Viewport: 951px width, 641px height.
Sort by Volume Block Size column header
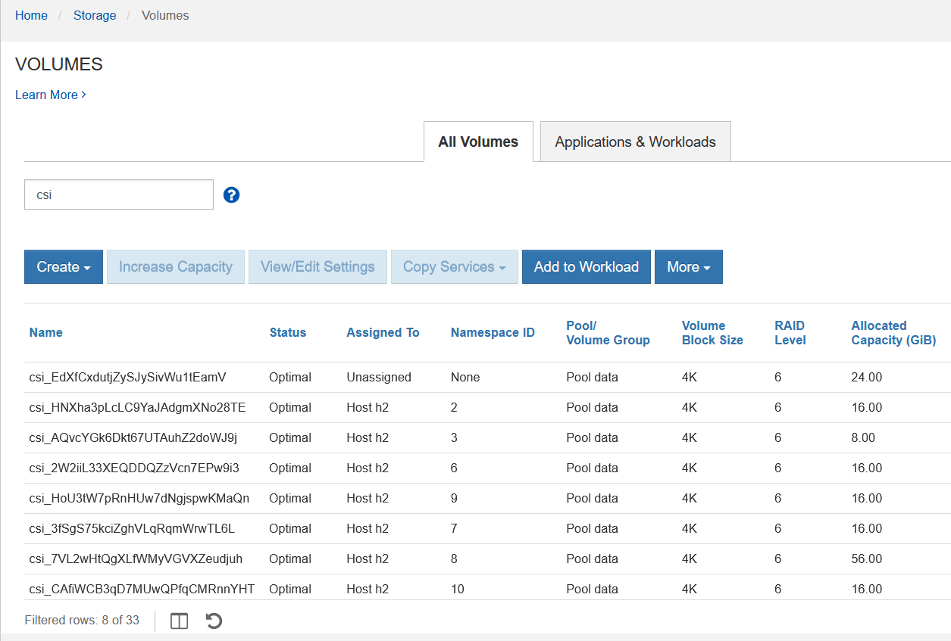pyautogui.click(x=712, y=332)
